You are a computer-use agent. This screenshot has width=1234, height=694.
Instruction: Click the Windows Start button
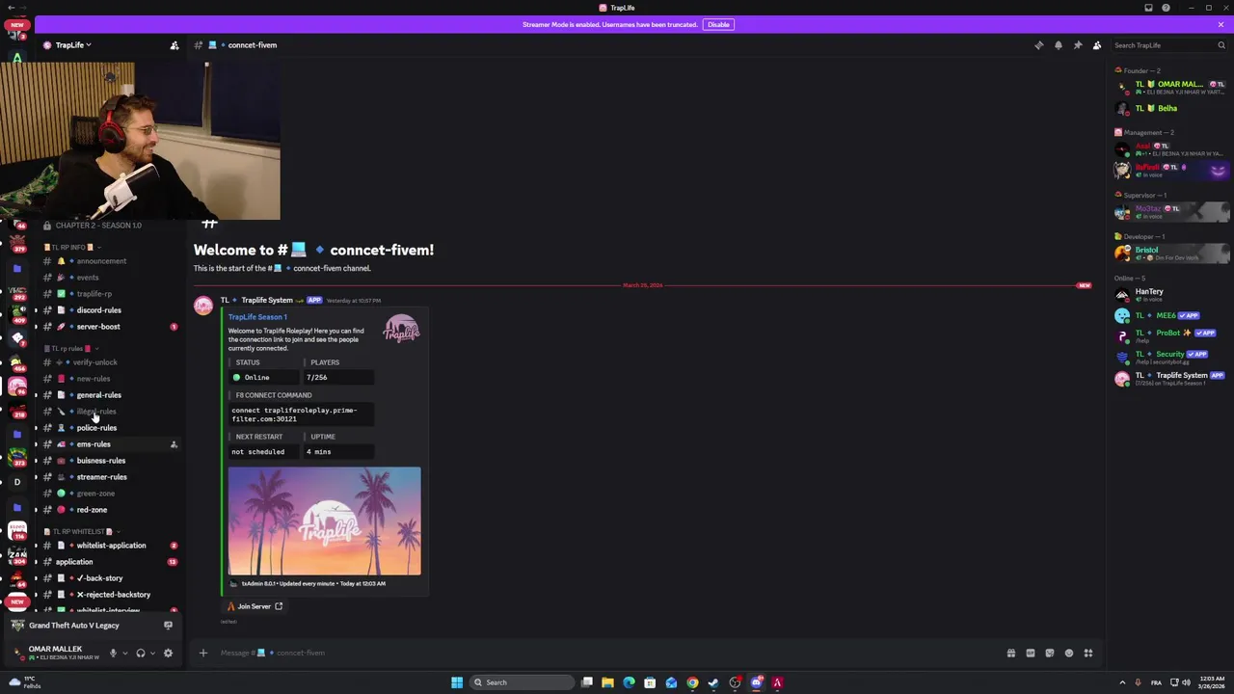click(x=457, y=682)
